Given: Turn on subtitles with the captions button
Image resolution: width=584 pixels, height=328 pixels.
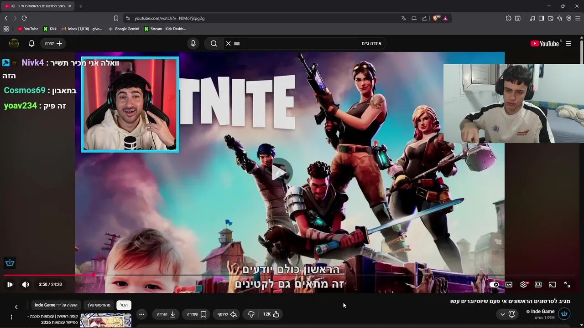Looking at the screenshot, I should 509,284.
